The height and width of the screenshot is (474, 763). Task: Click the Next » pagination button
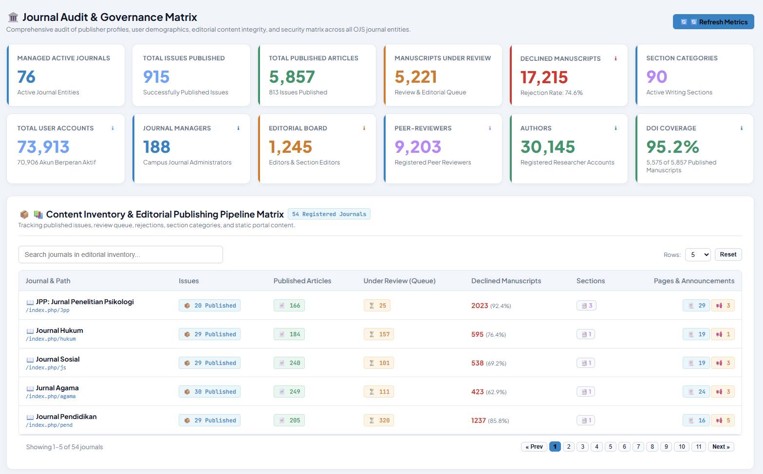tap(721, 447)
